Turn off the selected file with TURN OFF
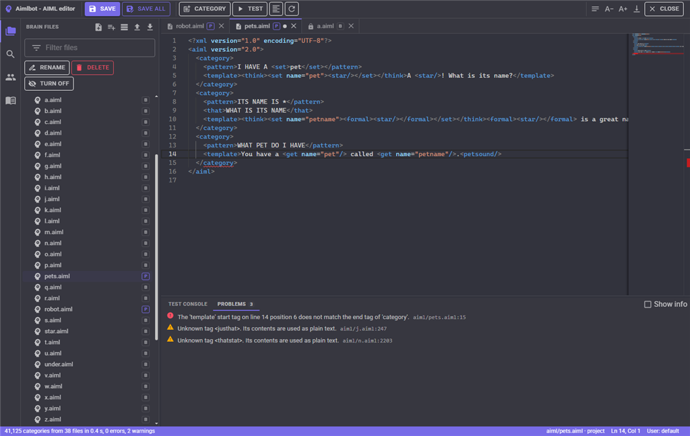690x436 pixels. point(49,83)
